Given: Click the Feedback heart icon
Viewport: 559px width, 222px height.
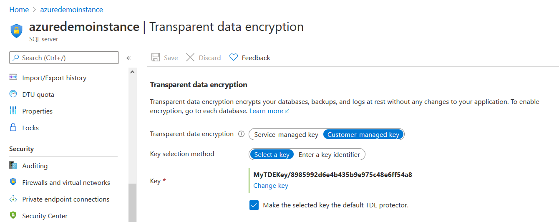Looking at the screenshot, I should pyautogui.click(x=234, y=58).
